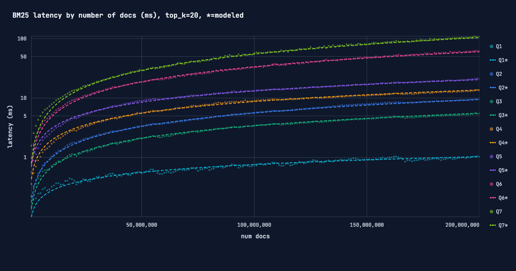The height and width of the screenshot is (271, 516).
Task: Click the 50,000,000 x-axis tick label
Action: [x=141, y=225]
